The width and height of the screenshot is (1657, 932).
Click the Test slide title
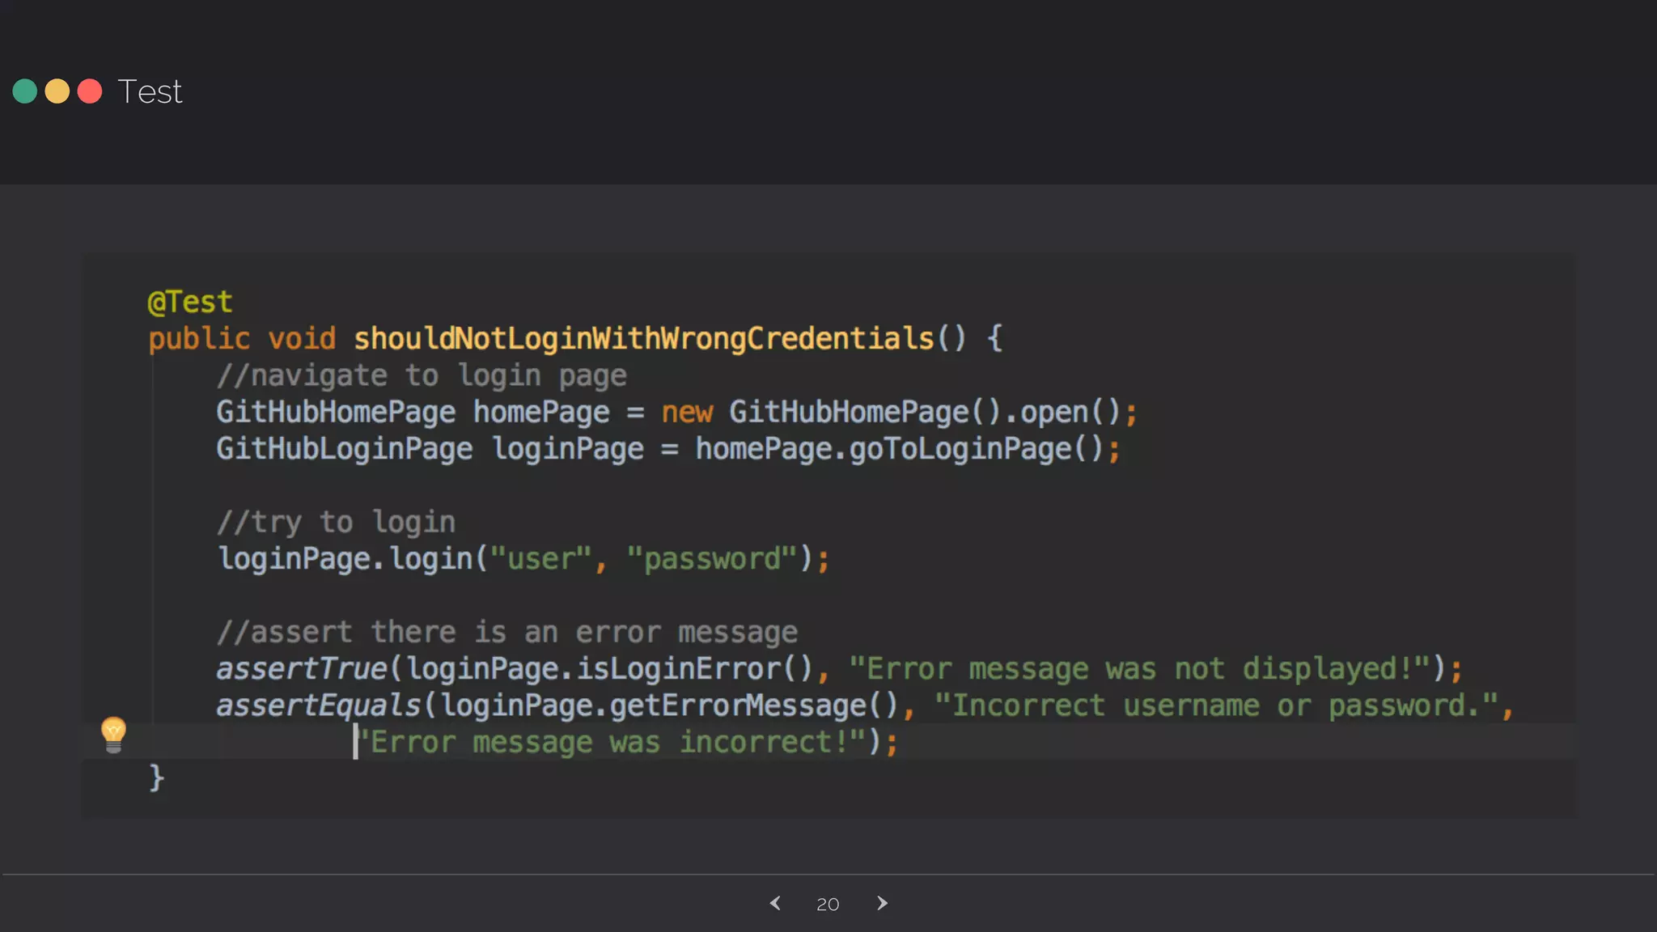(x=150, y=91)
